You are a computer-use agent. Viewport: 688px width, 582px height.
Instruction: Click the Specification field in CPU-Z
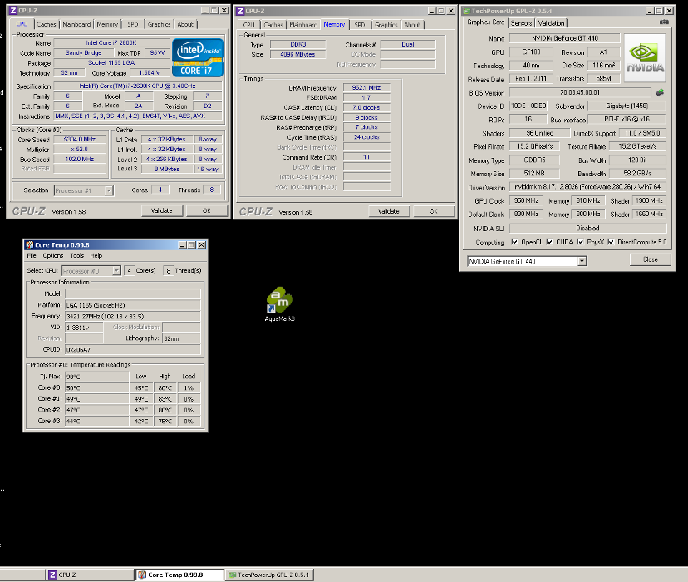tap(138, 86)
